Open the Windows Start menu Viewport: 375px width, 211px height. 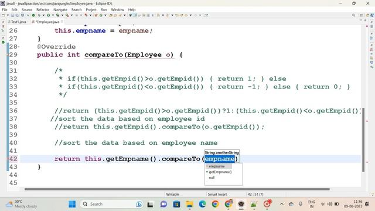coord(72,204)
